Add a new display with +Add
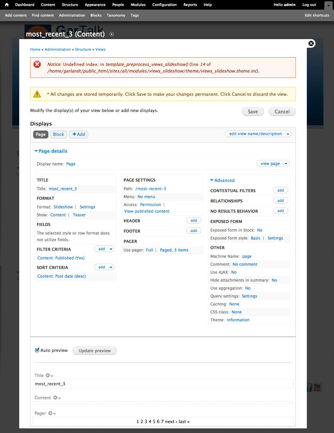The image size is (334, 433). (79, 134)
